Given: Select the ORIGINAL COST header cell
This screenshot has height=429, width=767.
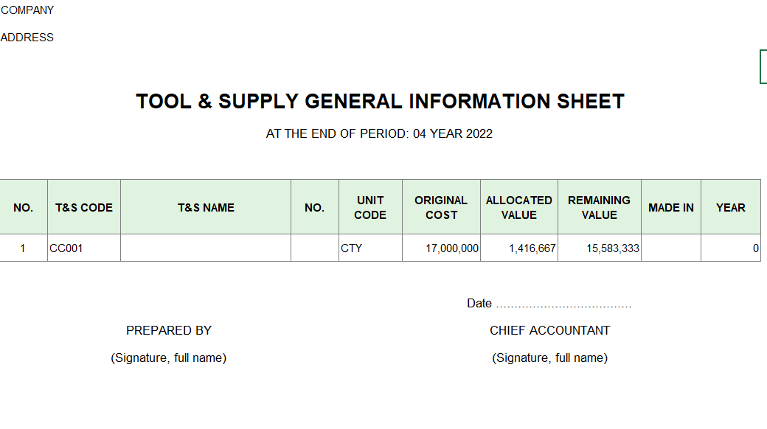Looking at the screenshot, I should tap(441, 207).
